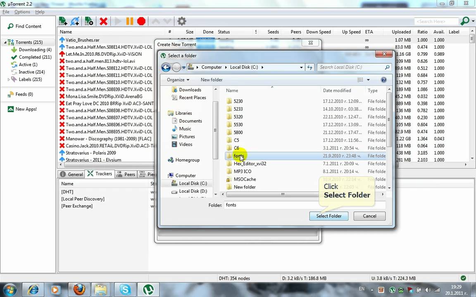Viewport: 476px width, 297px height.
Task: Close Create New Torrent dialog
Action: click(311, 43)
